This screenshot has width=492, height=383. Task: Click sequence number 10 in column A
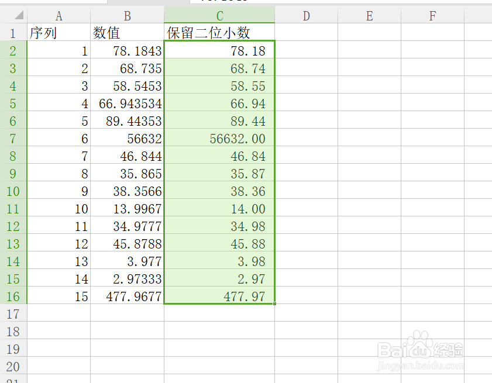click(x=59, y=208)
